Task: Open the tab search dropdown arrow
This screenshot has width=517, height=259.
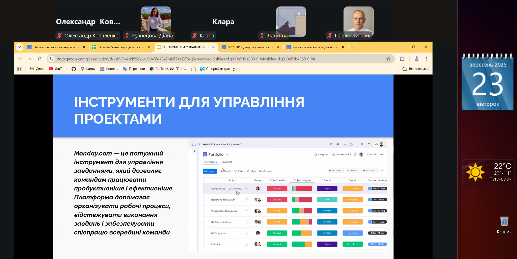Action: [x=20, y=47]
